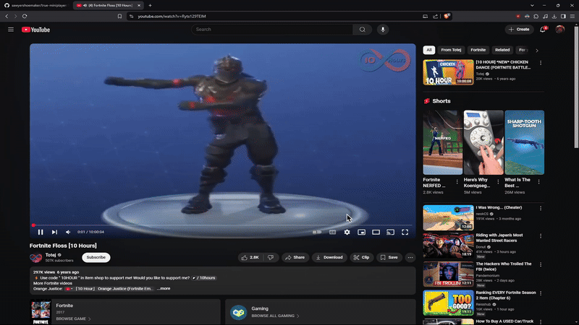
Task: Open the account avatar menu
Action: [x=559, y=30]
